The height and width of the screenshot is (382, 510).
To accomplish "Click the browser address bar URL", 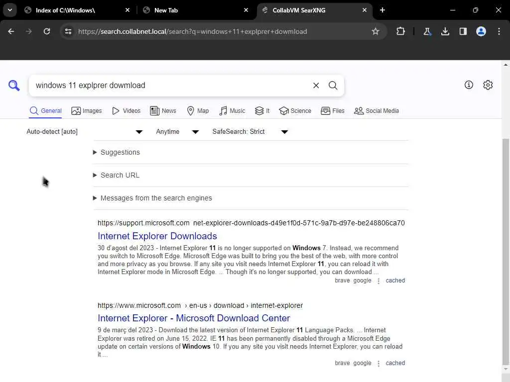I will pos(193,31).
